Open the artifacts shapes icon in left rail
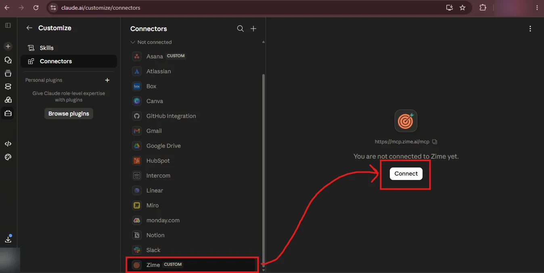The width and height of the screenshot is (544, 273). (x=8, y=100)
